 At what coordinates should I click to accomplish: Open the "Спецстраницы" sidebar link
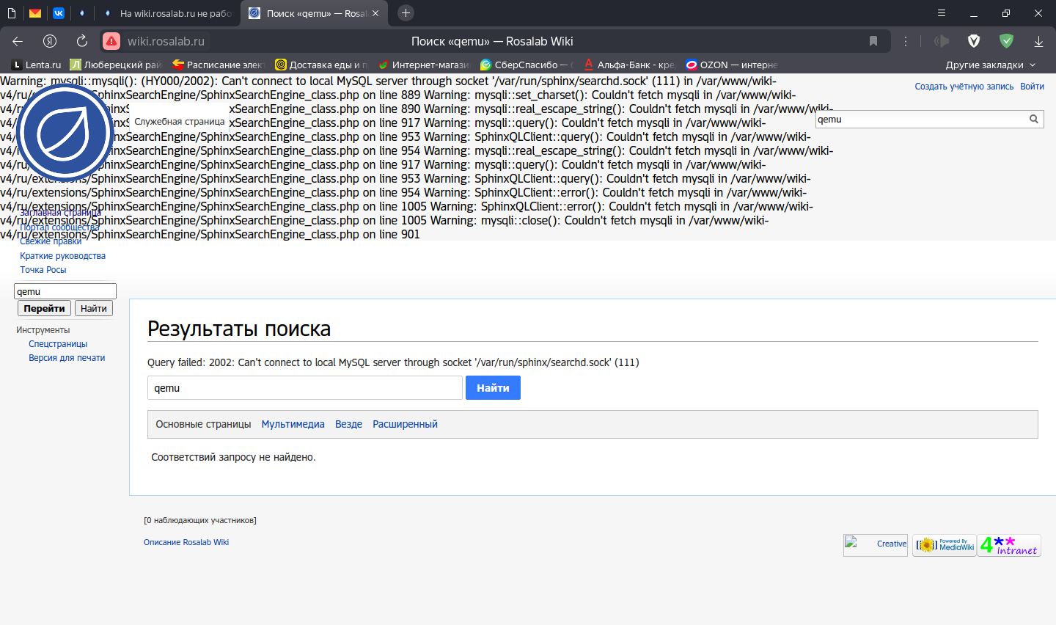point(58,344)
